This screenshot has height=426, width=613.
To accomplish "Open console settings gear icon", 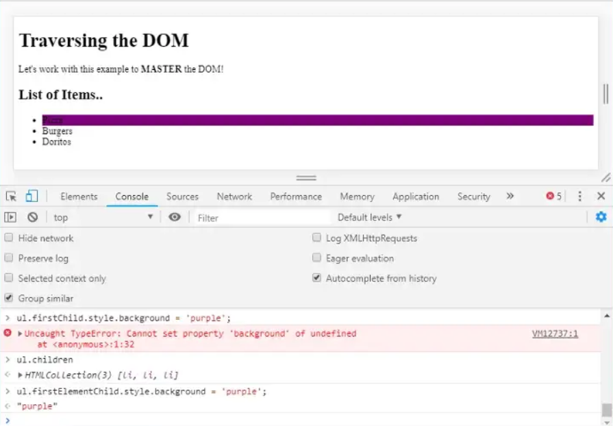I will (x=601, y=217).
